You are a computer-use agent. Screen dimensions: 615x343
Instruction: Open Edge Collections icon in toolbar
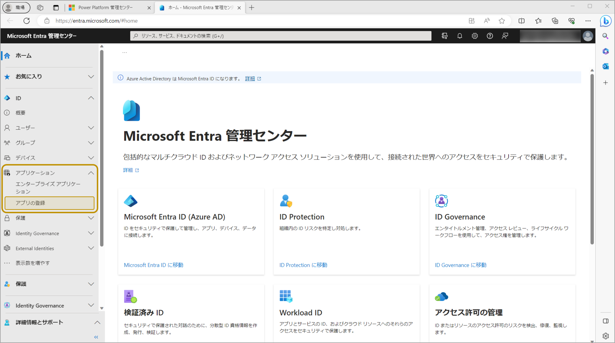pos(555,21)
